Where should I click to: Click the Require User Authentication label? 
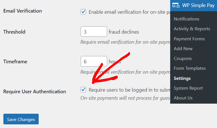pyautogui.click(x=34, y=92)
